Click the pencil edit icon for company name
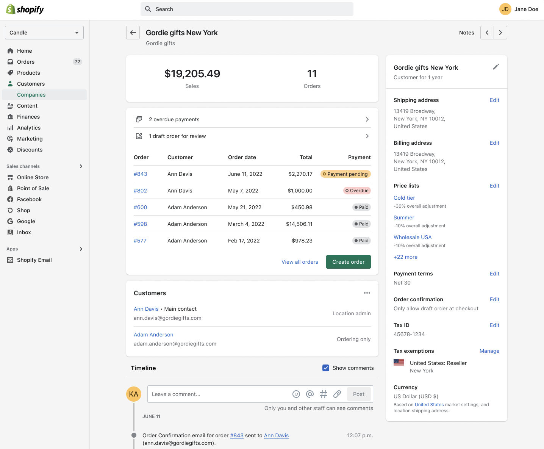 [x=496, y=67]
